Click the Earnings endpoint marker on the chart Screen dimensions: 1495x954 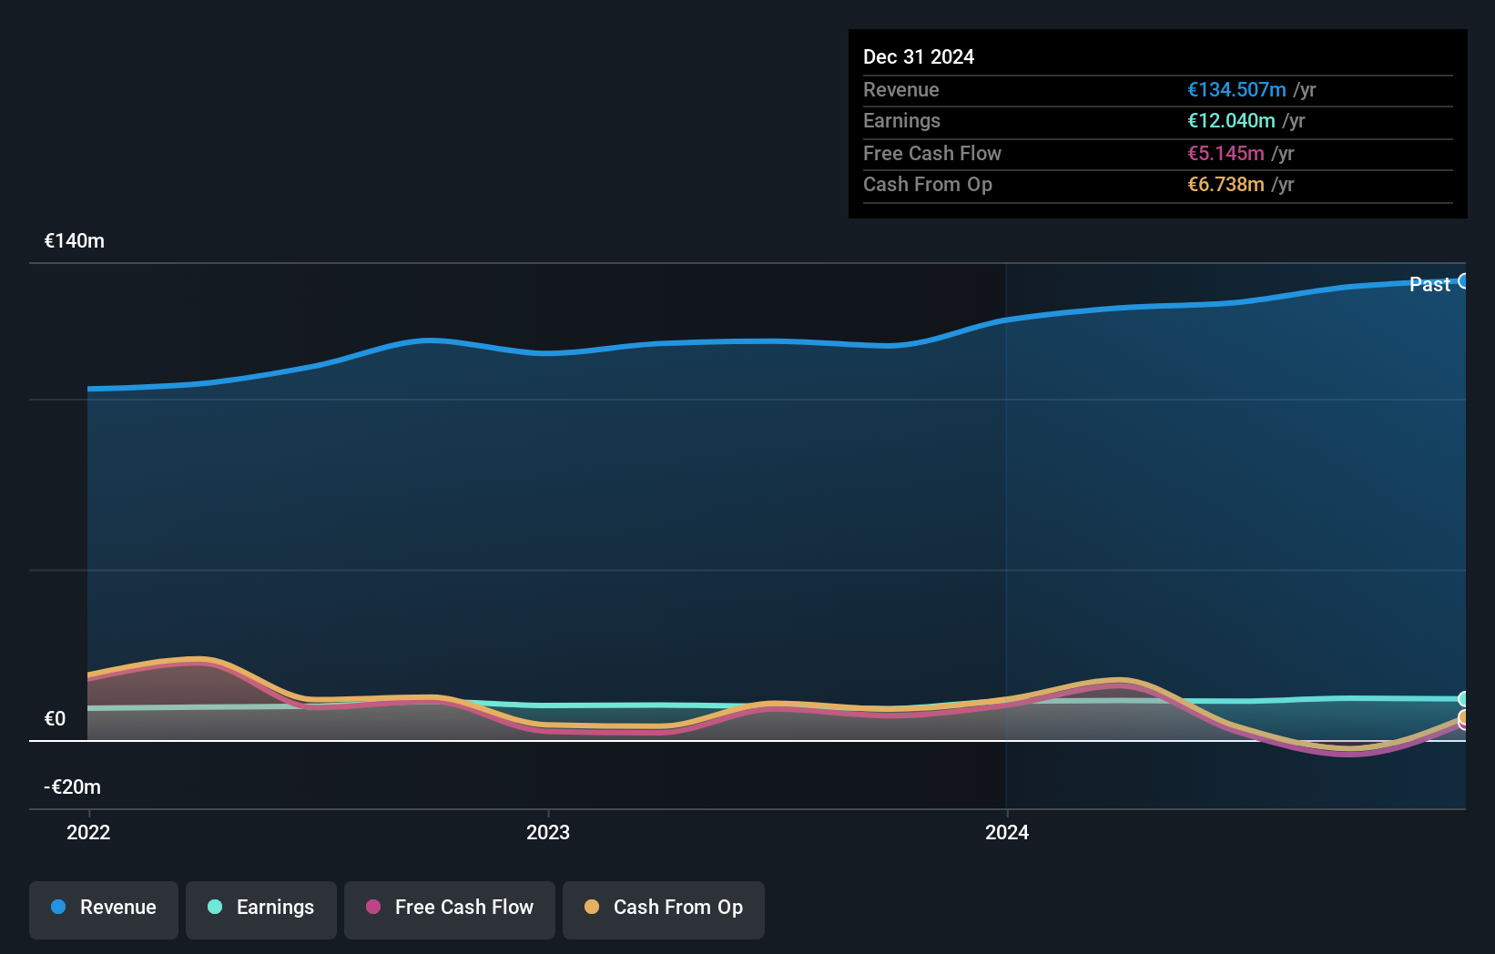1463,699
